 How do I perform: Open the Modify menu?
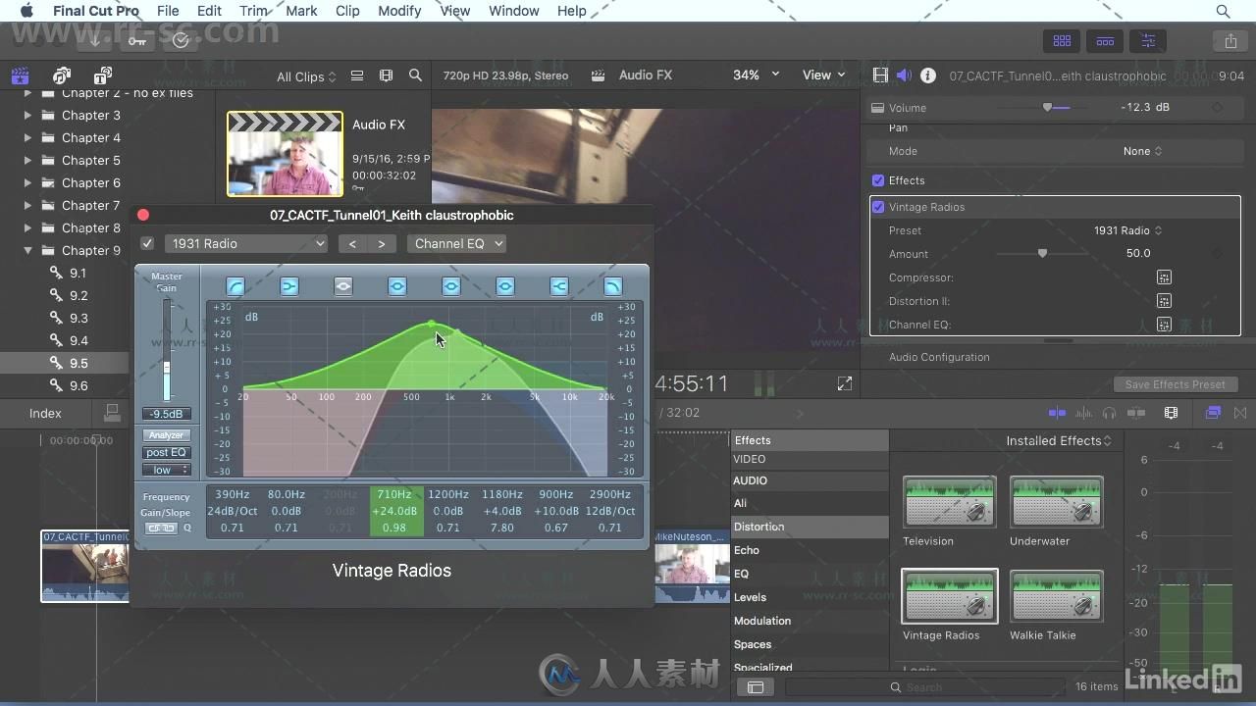399,11
